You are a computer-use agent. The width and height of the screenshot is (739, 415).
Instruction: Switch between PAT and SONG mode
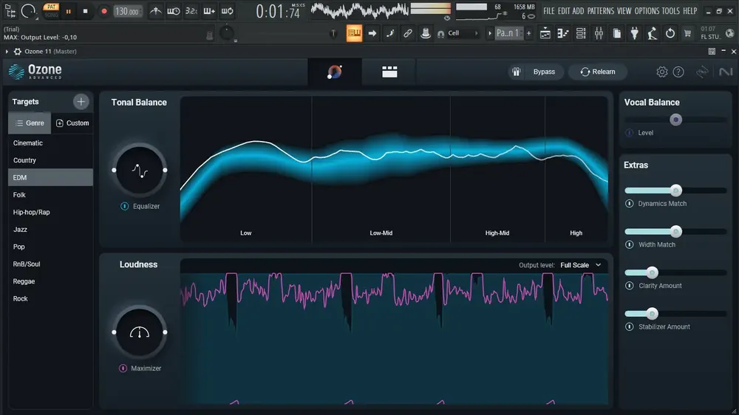[51, 11]
